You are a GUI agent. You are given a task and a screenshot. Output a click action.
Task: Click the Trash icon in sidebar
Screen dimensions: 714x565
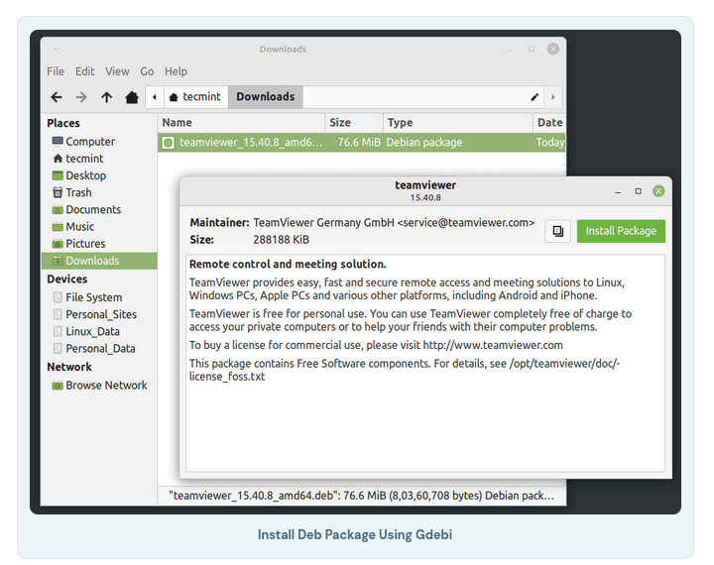58,192
